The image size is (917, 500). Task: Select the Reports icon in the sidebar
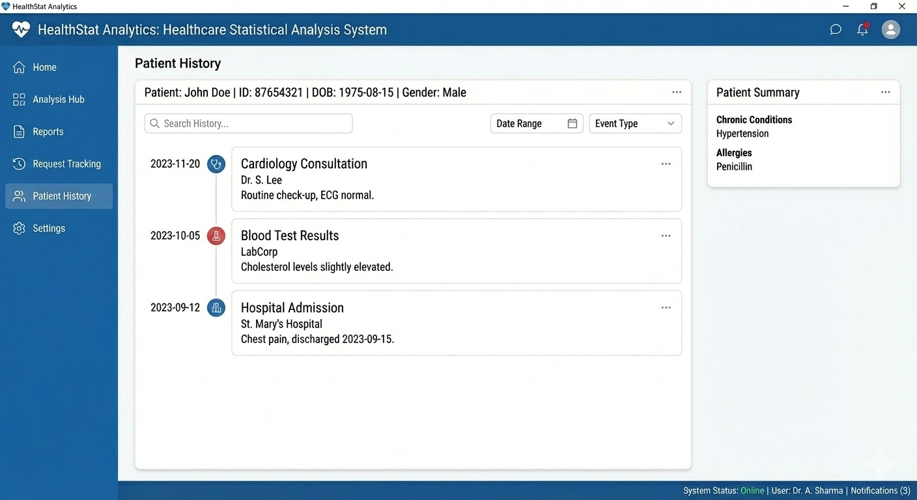click(20, 132)
